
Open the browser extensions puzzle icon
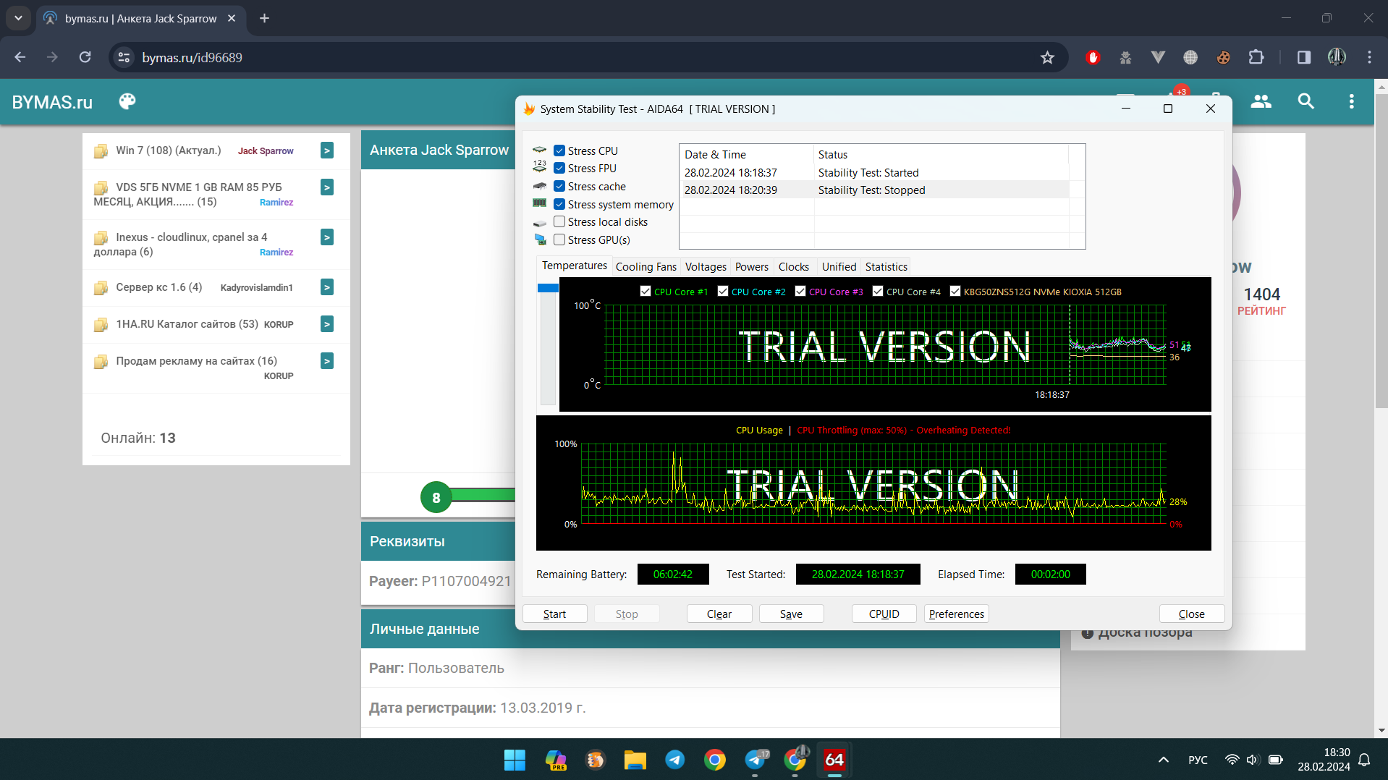[x=1256, y=57]
